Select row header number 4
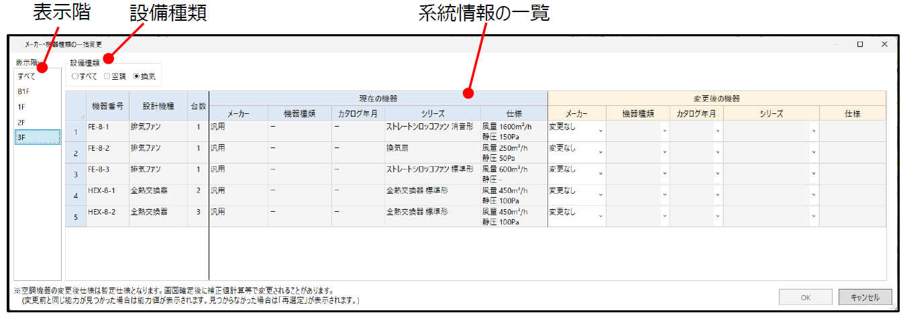Image resolution: width=903 pixels, height=315 pixels. (x=75, y=196)
